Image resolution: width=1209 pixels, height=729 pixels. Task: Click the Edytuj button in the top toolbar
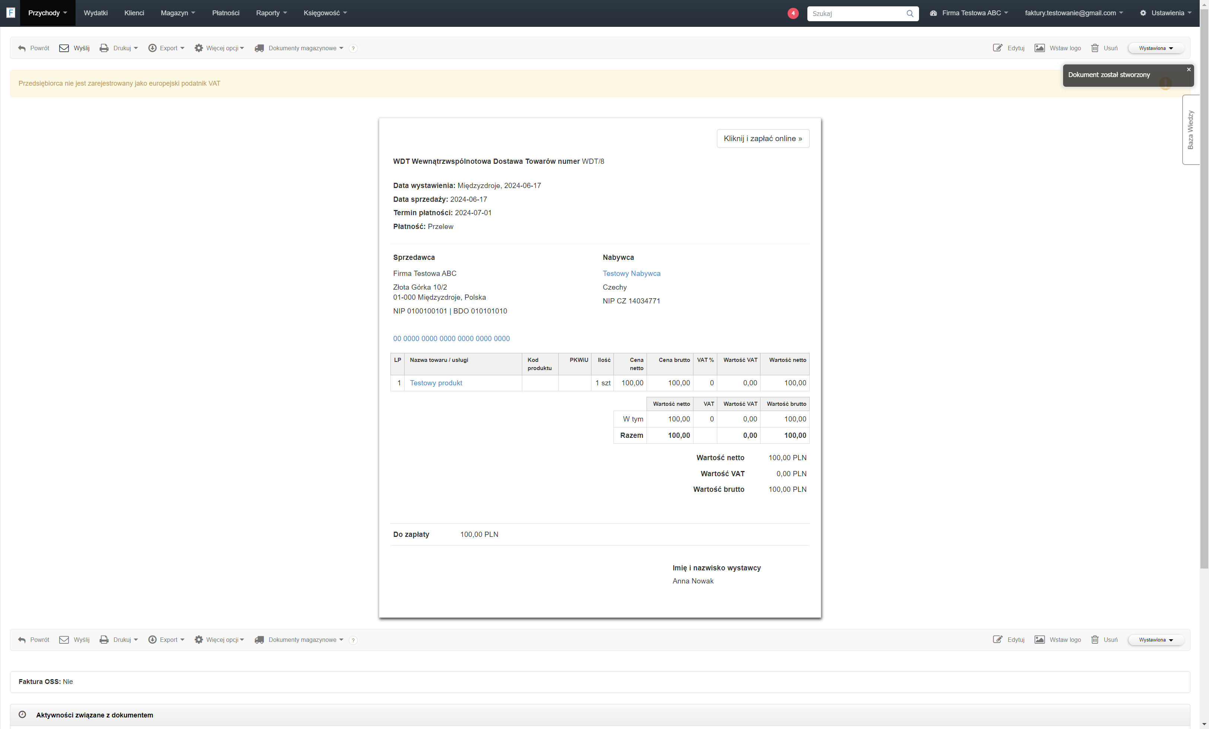(x=1009, y=48)
